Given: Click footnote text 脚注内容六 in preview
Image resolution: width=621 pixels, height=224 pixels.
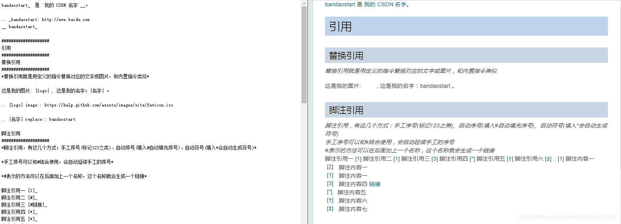Looking at the screenshot, I should (x=353, y=201).
